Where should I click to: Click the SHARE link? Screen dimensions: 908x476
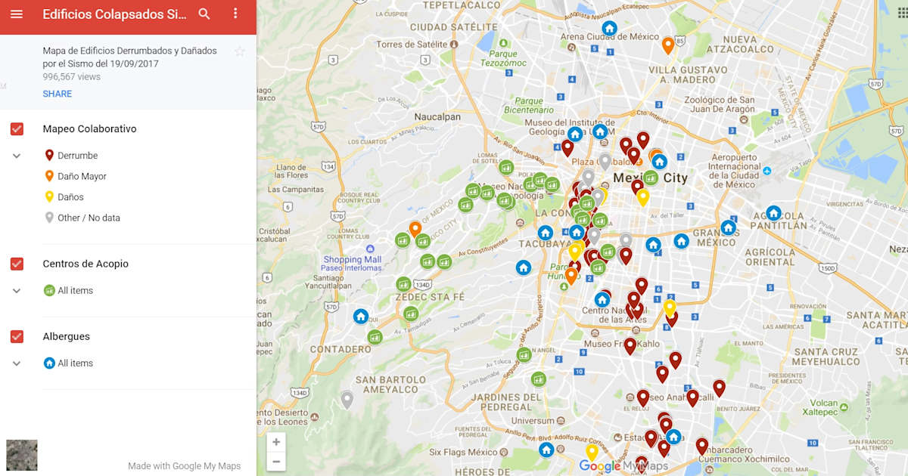click(x=58, y=94)
